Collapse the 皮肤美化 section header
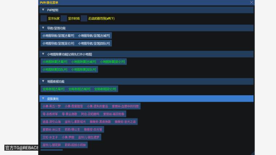Viewport: 276px width, 155px height. pyautogui.click(x=43, y=99)
